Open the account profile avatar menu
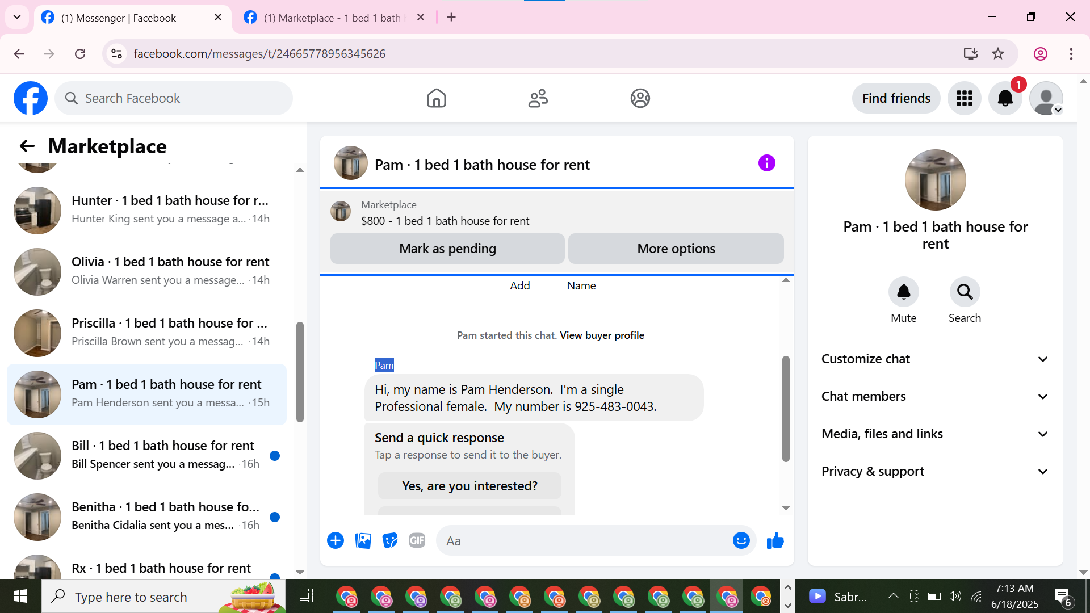Screen dimensions: 1090x613 [1046, 98]
